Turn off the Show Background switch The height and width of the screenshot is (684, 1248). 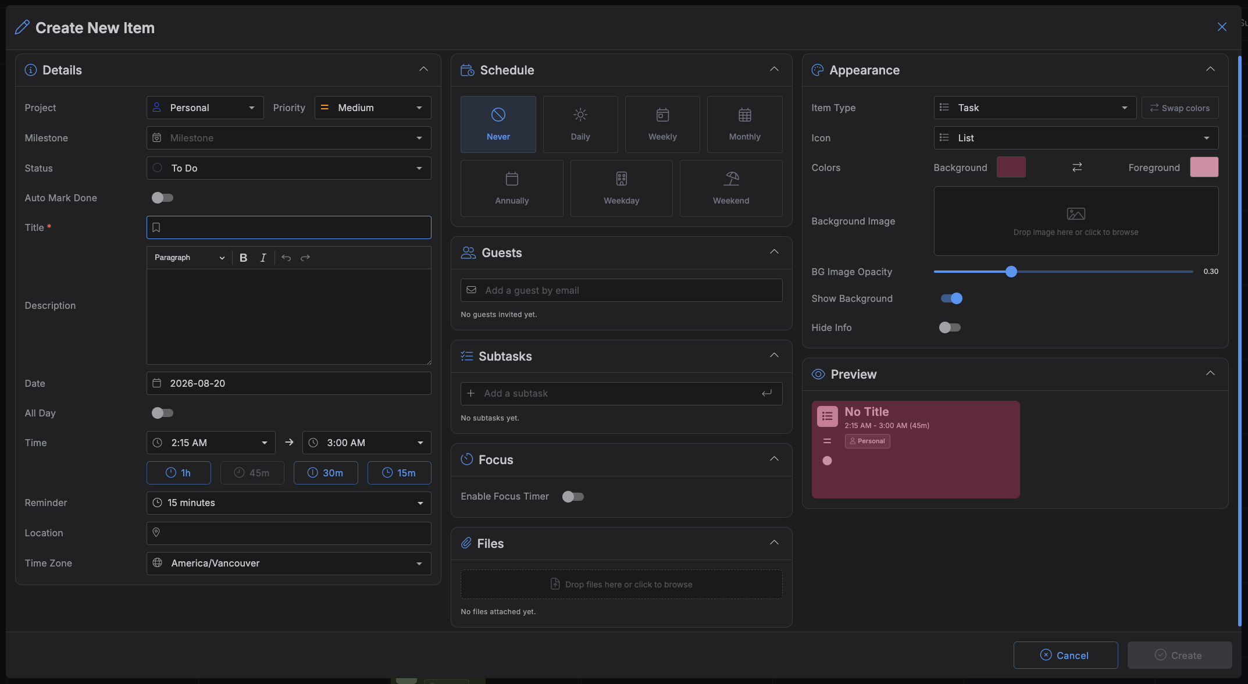coord(951,298)
